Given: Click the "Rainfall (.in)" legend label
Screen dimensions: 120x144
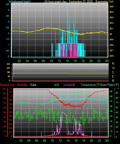Looking at the screenshot, I should pyautogui.click(x=7, y=85).
